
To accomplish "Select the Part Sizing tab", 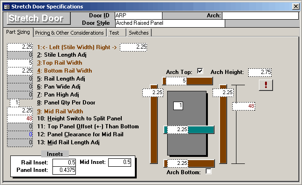I will click(18, 32).
